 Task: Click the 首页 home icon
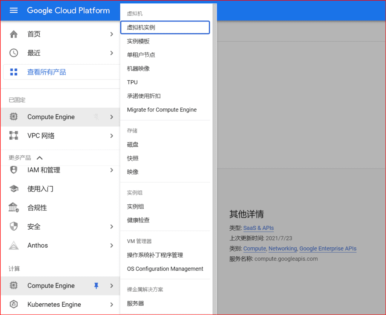click(x=14, y=34)
